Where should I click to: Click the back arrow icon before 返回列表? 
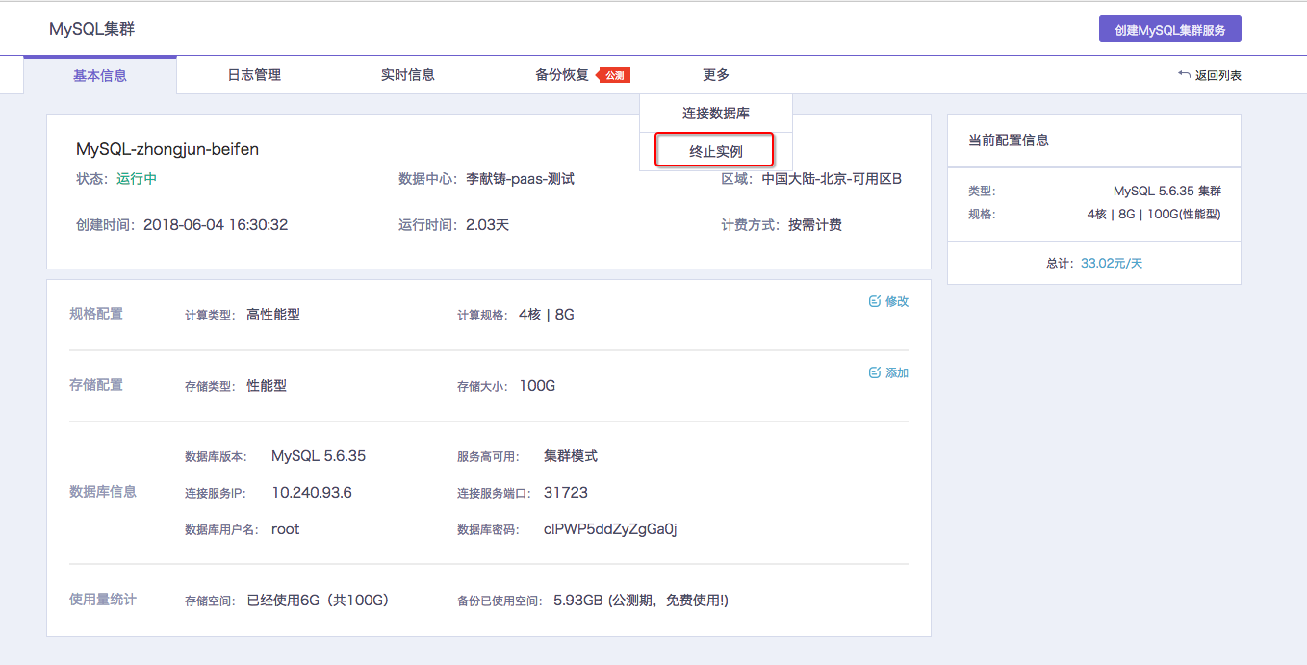(x=1184, y=74)
